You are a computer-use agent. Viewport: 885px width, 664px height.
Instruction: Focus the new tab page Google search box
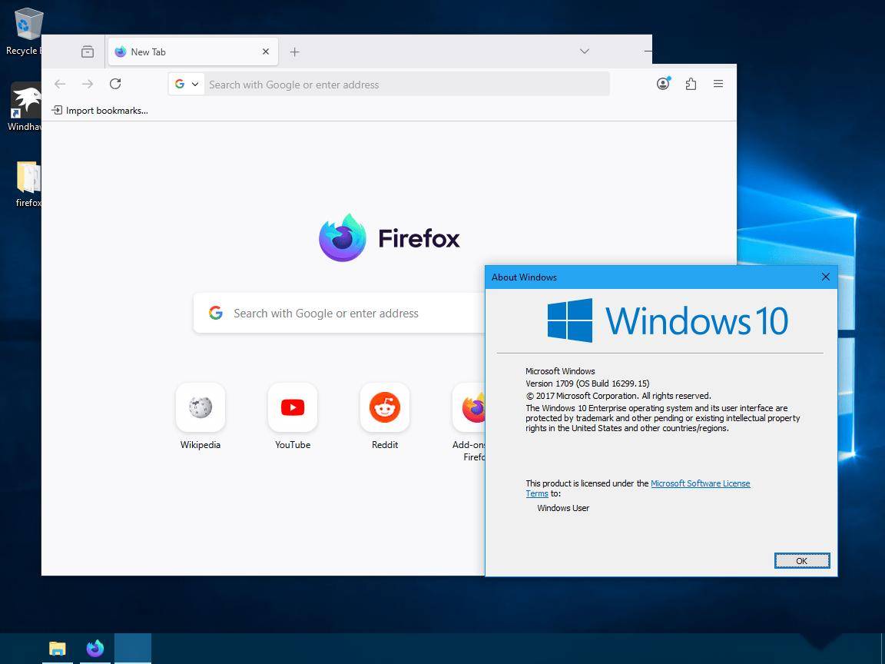coord(339,313)
